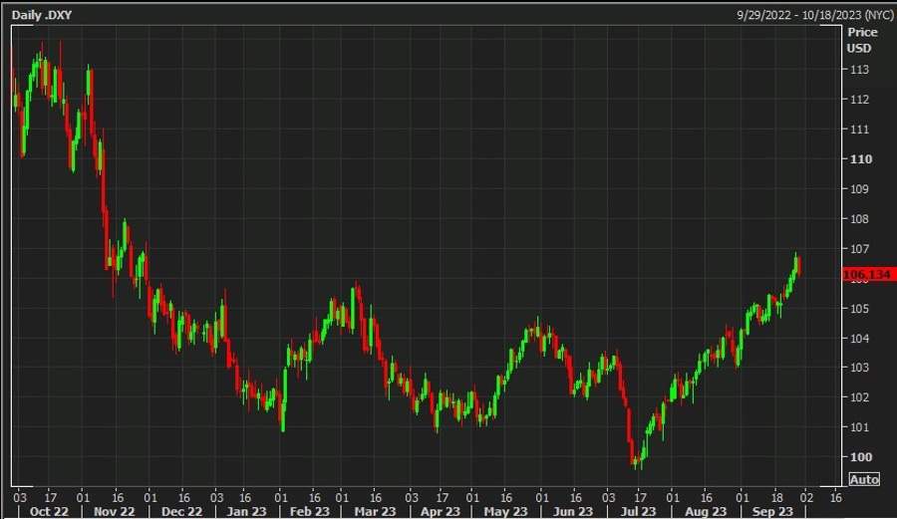Viewport: 897px width, 519px height.
Task: Click the Price USD axis header
Action: click(x=861, y=40)
